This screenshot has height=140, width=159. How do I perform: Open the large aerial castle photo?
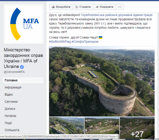(102, 81)
